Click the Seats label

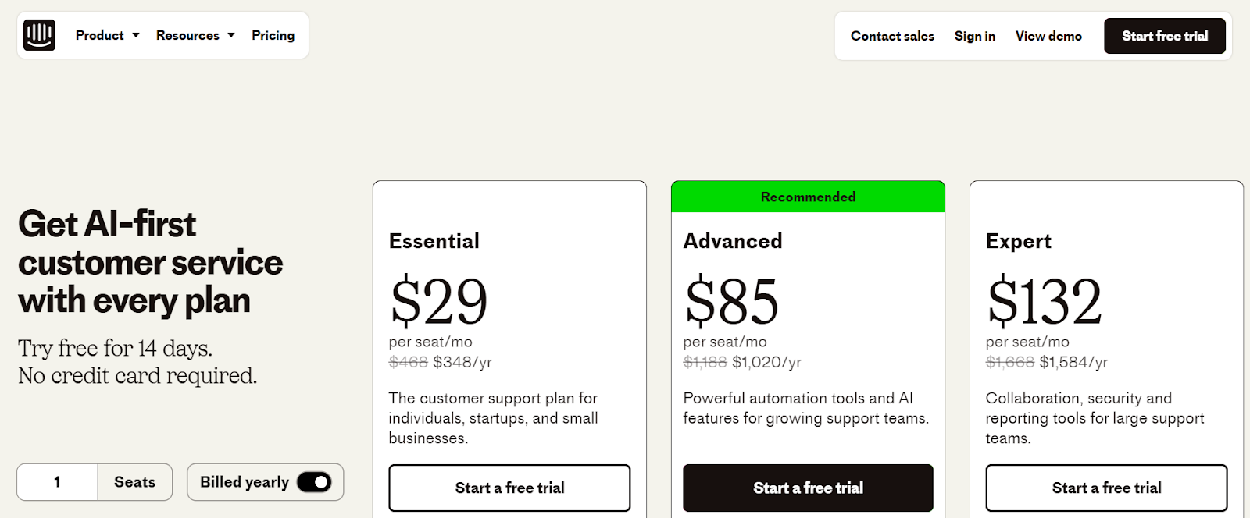click(x=134, y=481)
